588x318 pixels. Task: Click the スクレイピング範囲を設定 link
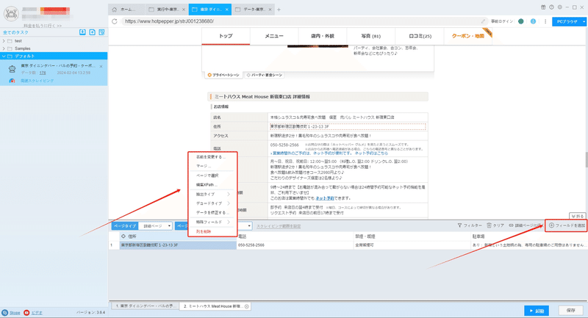pos(279,226)
